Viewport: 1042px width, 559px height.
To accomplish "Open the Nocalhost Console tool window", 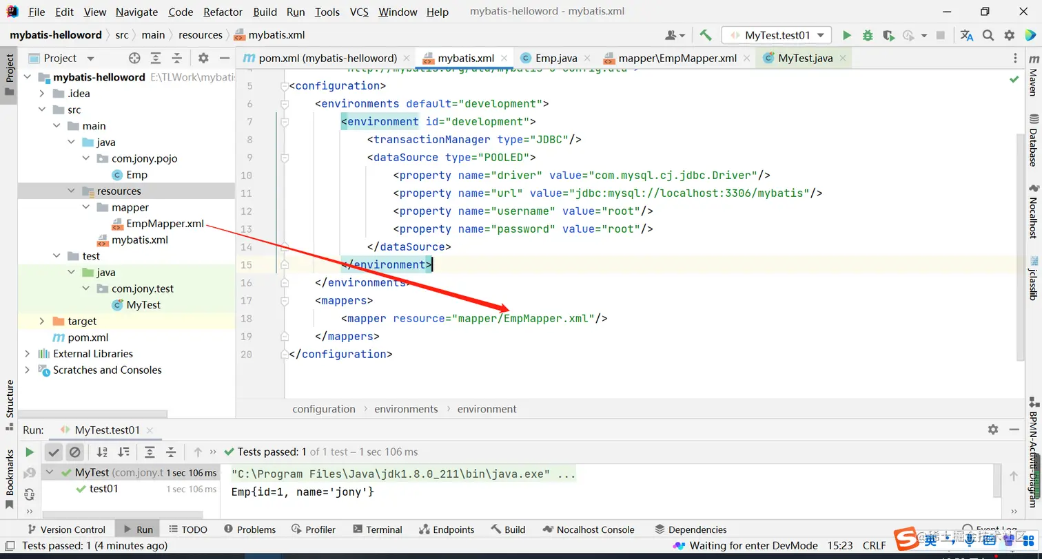I will point(589,529).
